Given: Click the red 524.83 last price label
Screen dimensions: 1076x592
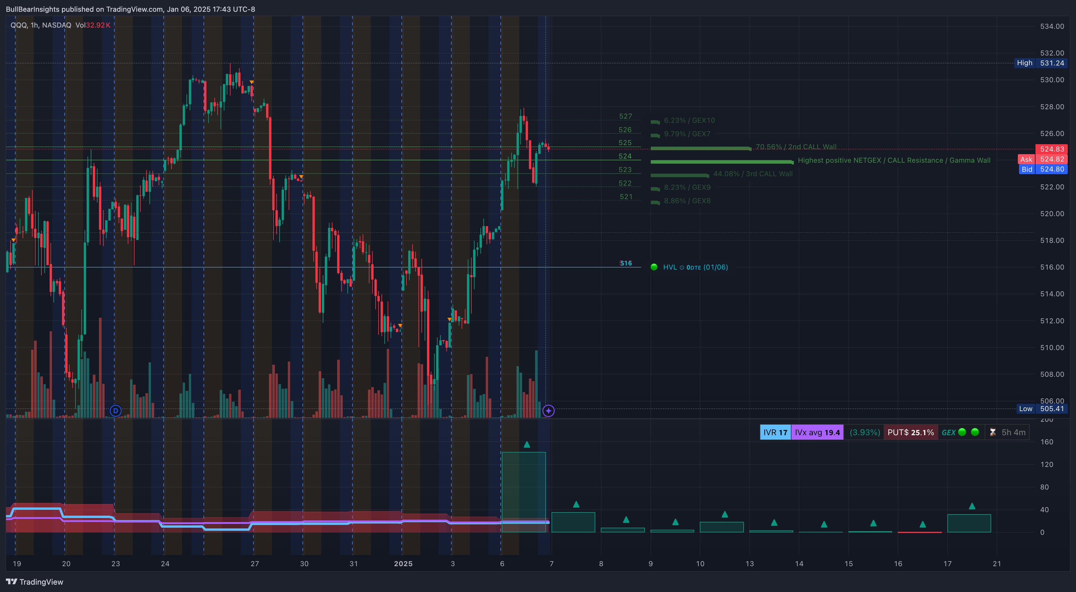Looking at the screenshot, I should (x=1051, y=149).
